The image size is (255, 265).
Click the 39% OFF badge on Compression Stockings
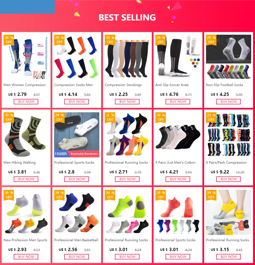110,40
